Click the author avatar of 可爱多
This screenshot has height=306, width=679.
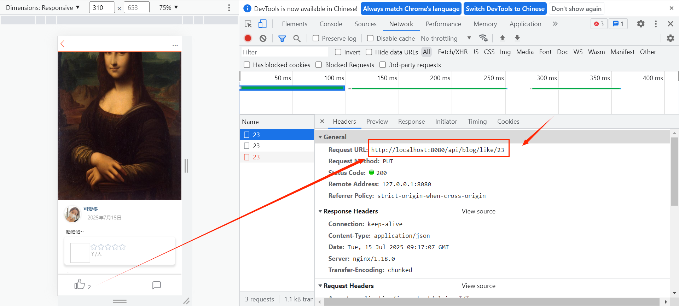[72, 214]
